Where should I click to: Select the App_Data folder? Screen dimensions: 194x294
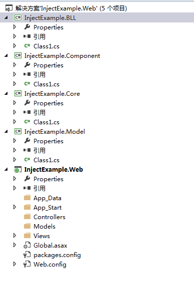pos(47,198)
